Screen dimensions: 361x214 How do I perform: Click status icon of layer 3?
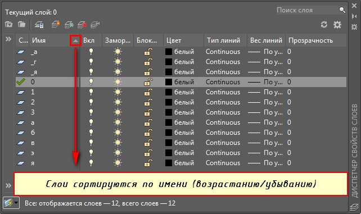pos(21,112)
